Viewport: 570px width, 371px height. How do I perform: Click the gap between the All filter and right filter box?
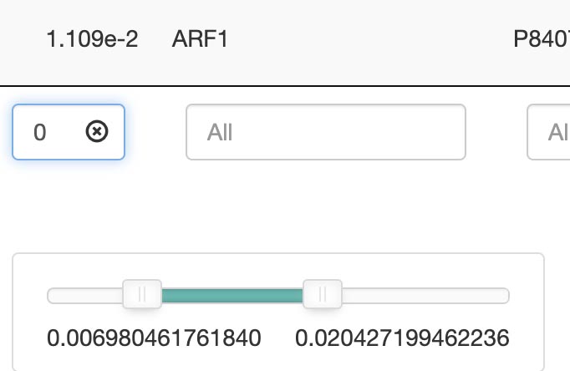496,132
